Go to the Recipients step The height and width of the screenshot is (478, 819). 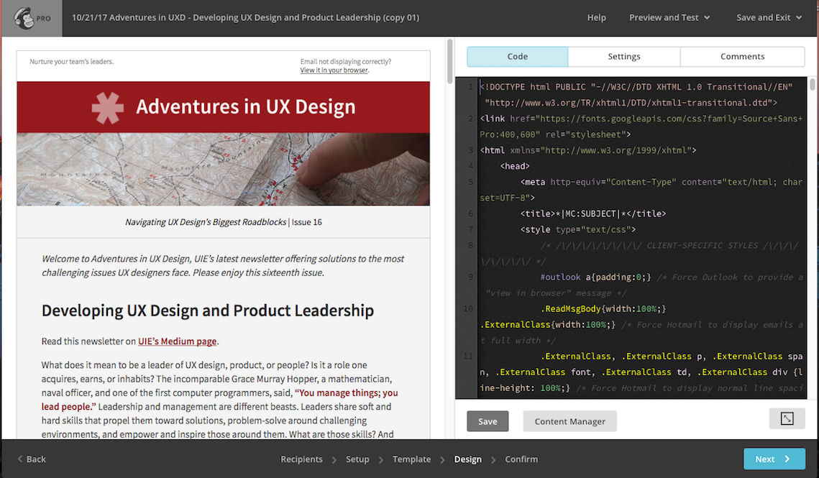click(301, 459)
